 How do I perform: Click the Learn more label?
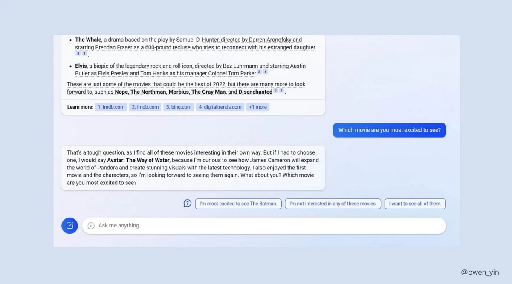(80, 107)
